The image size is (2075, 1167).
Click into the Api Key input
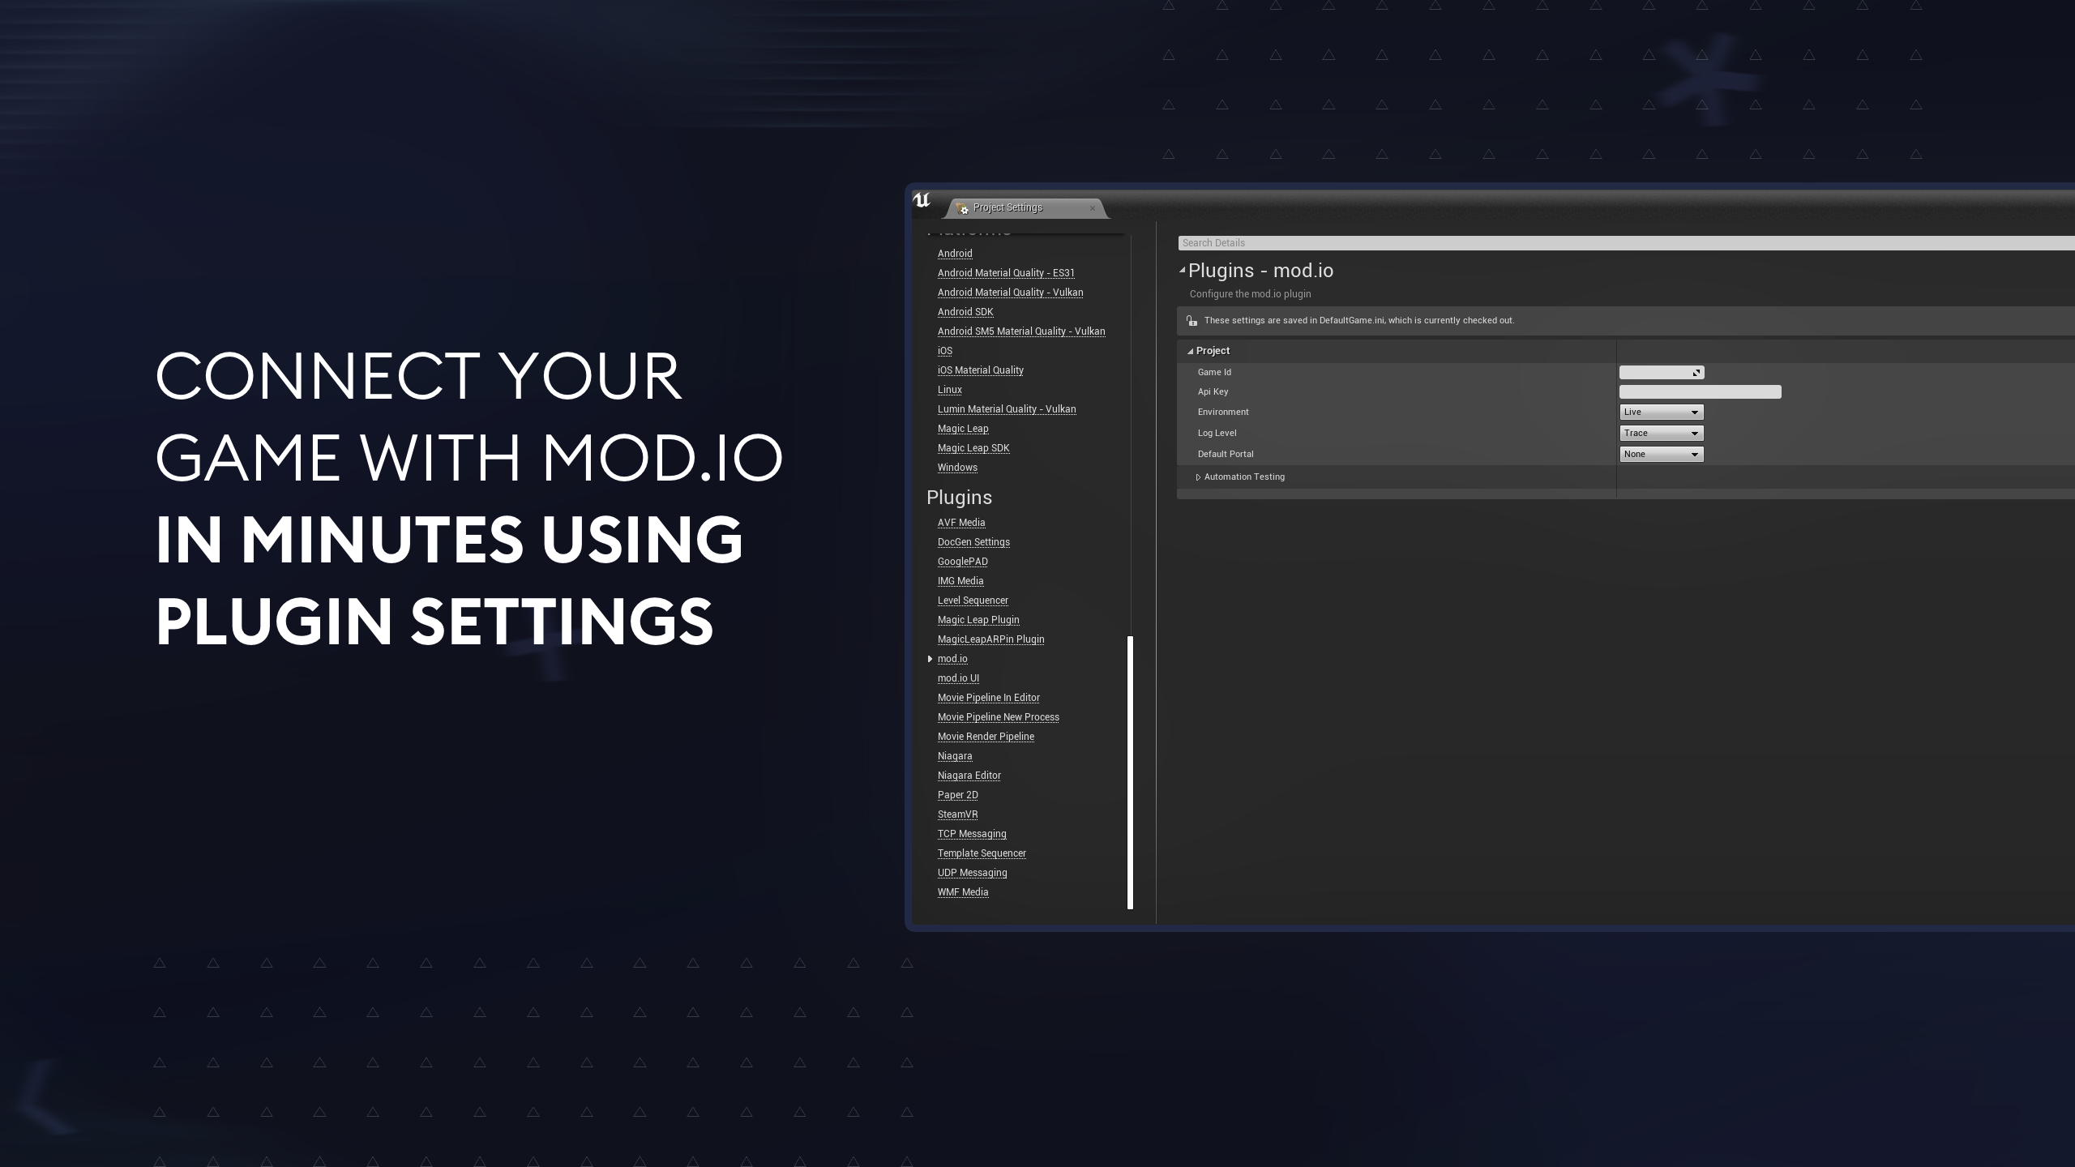tap(1700, 392)
